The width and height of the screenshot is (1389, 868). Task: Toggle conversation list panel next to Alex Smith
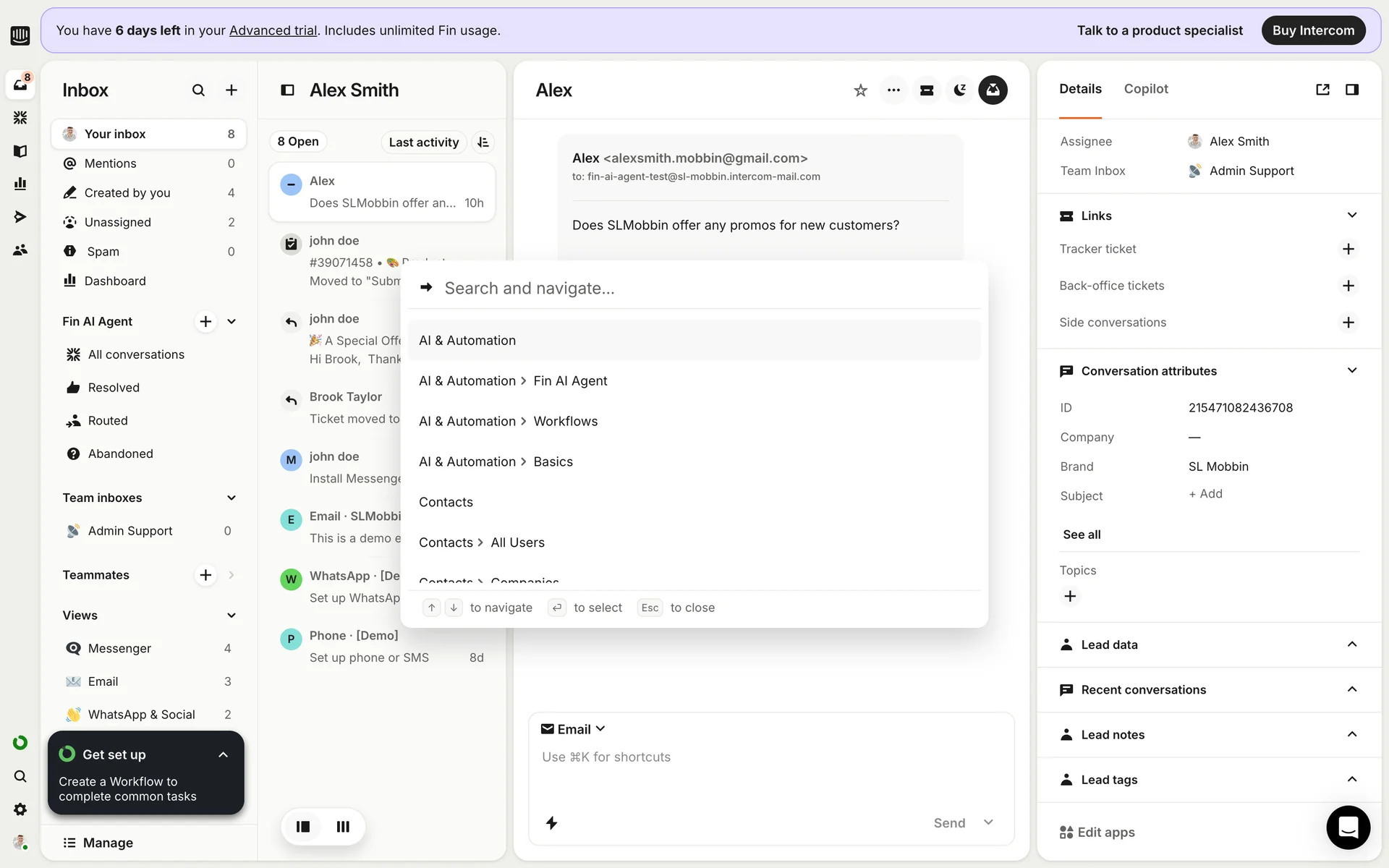(287, 90)
